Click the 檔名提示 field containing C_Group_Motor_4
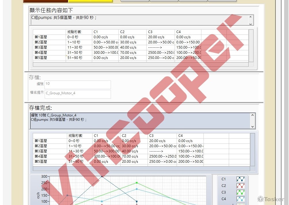Screen dimensions: 289x205 tap(78, 94)
